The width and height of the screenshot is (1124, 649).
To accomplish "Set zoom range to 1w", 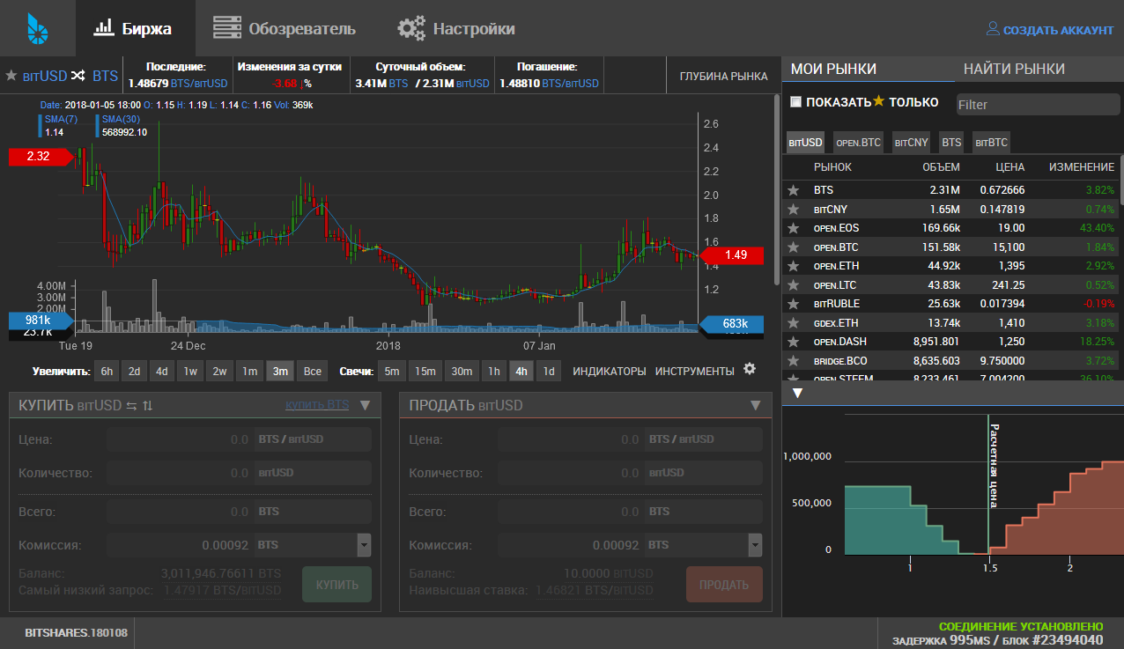I will click(x=190, y=372).
